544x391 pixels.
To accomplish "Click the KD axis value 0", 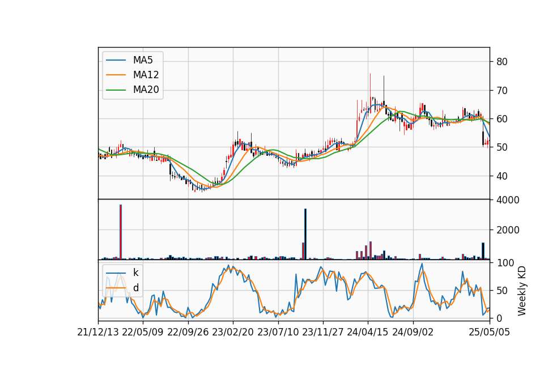I will tap(499, 318).
